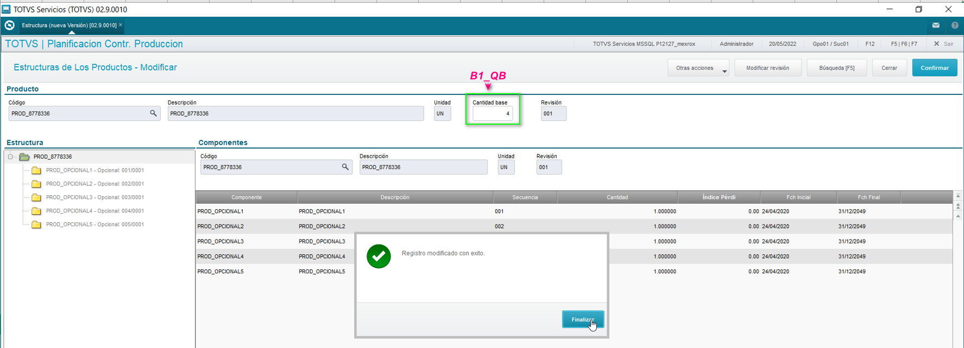Screen dimensions: 964x348
Task: Click the Descripción grid column header
Action: 395,197
